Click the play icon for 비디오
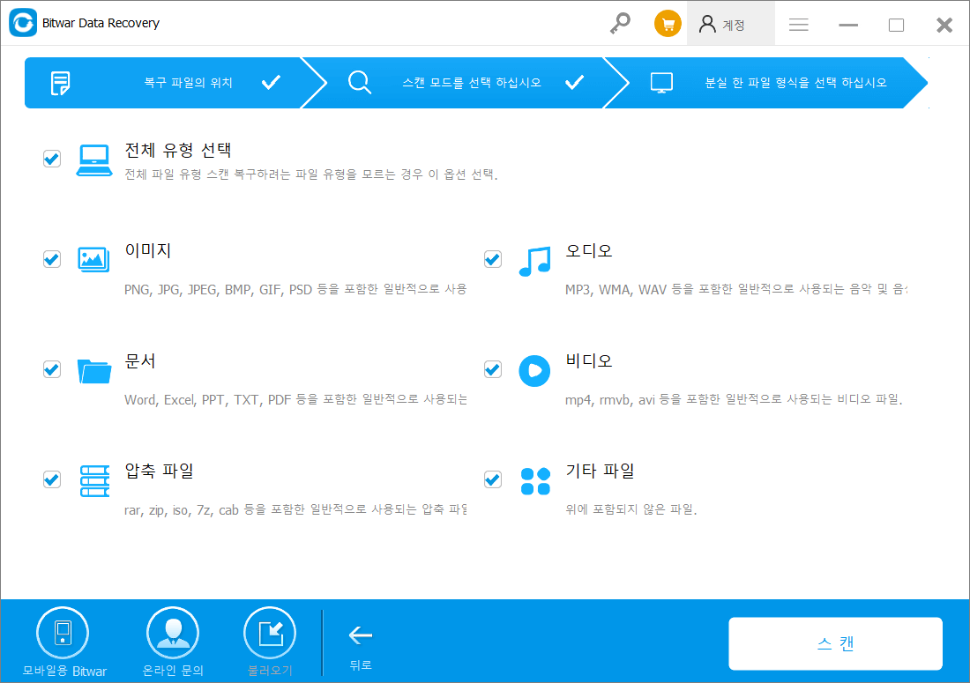This screenshot has height=683, width=970. click(x=534, y=371)
